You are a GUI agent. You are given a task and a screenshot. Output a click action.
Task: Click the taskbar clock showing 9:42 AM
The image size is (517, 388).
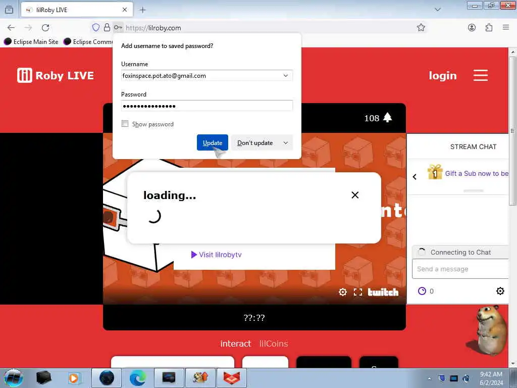pos(491,378)
